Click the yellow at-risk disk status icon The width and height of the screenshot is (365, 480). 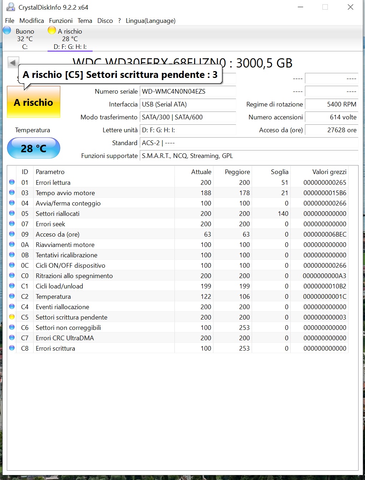(52, 30)
